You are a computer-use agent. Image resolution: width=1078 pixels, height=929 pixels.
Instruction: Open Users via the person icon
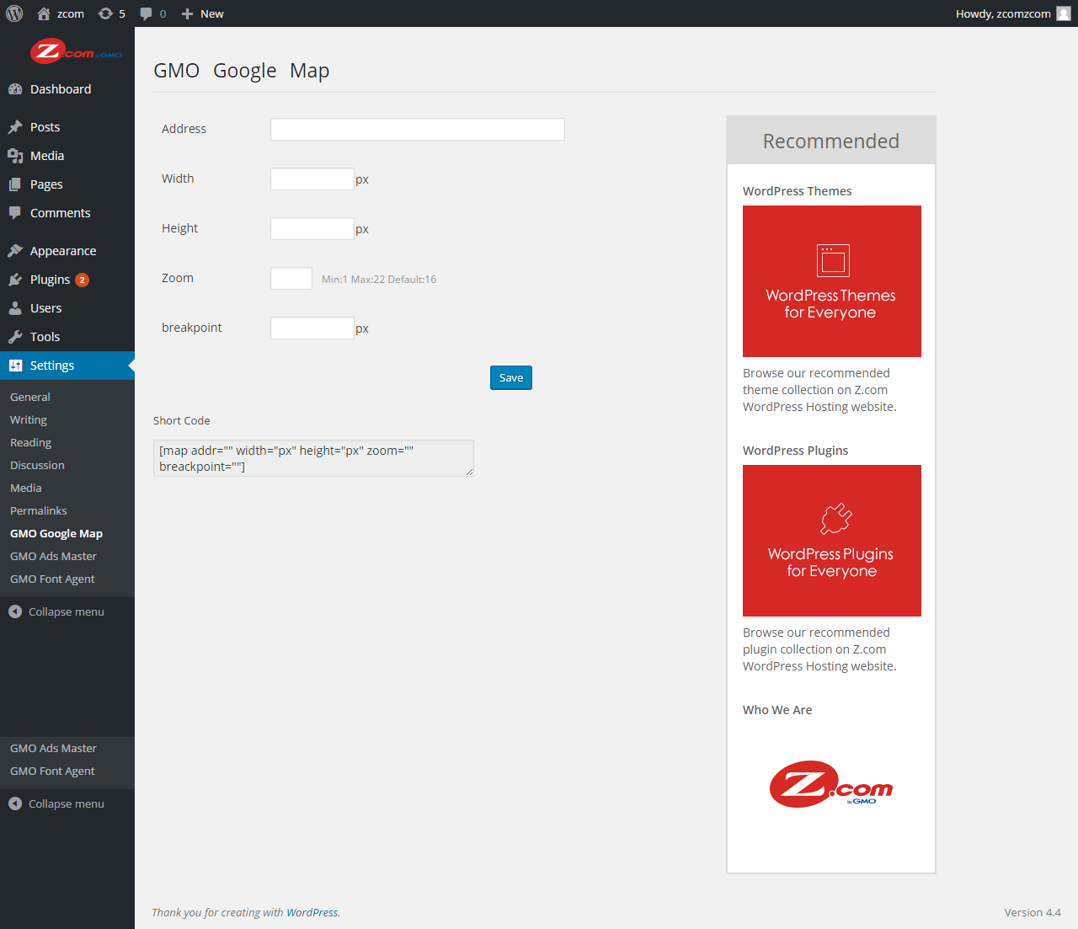15,308
